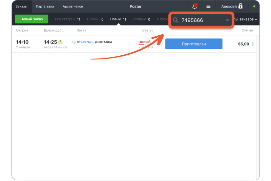Switch to the Заказы tab
Viewport: 271px width, 181px height.
tap(21, 6)
